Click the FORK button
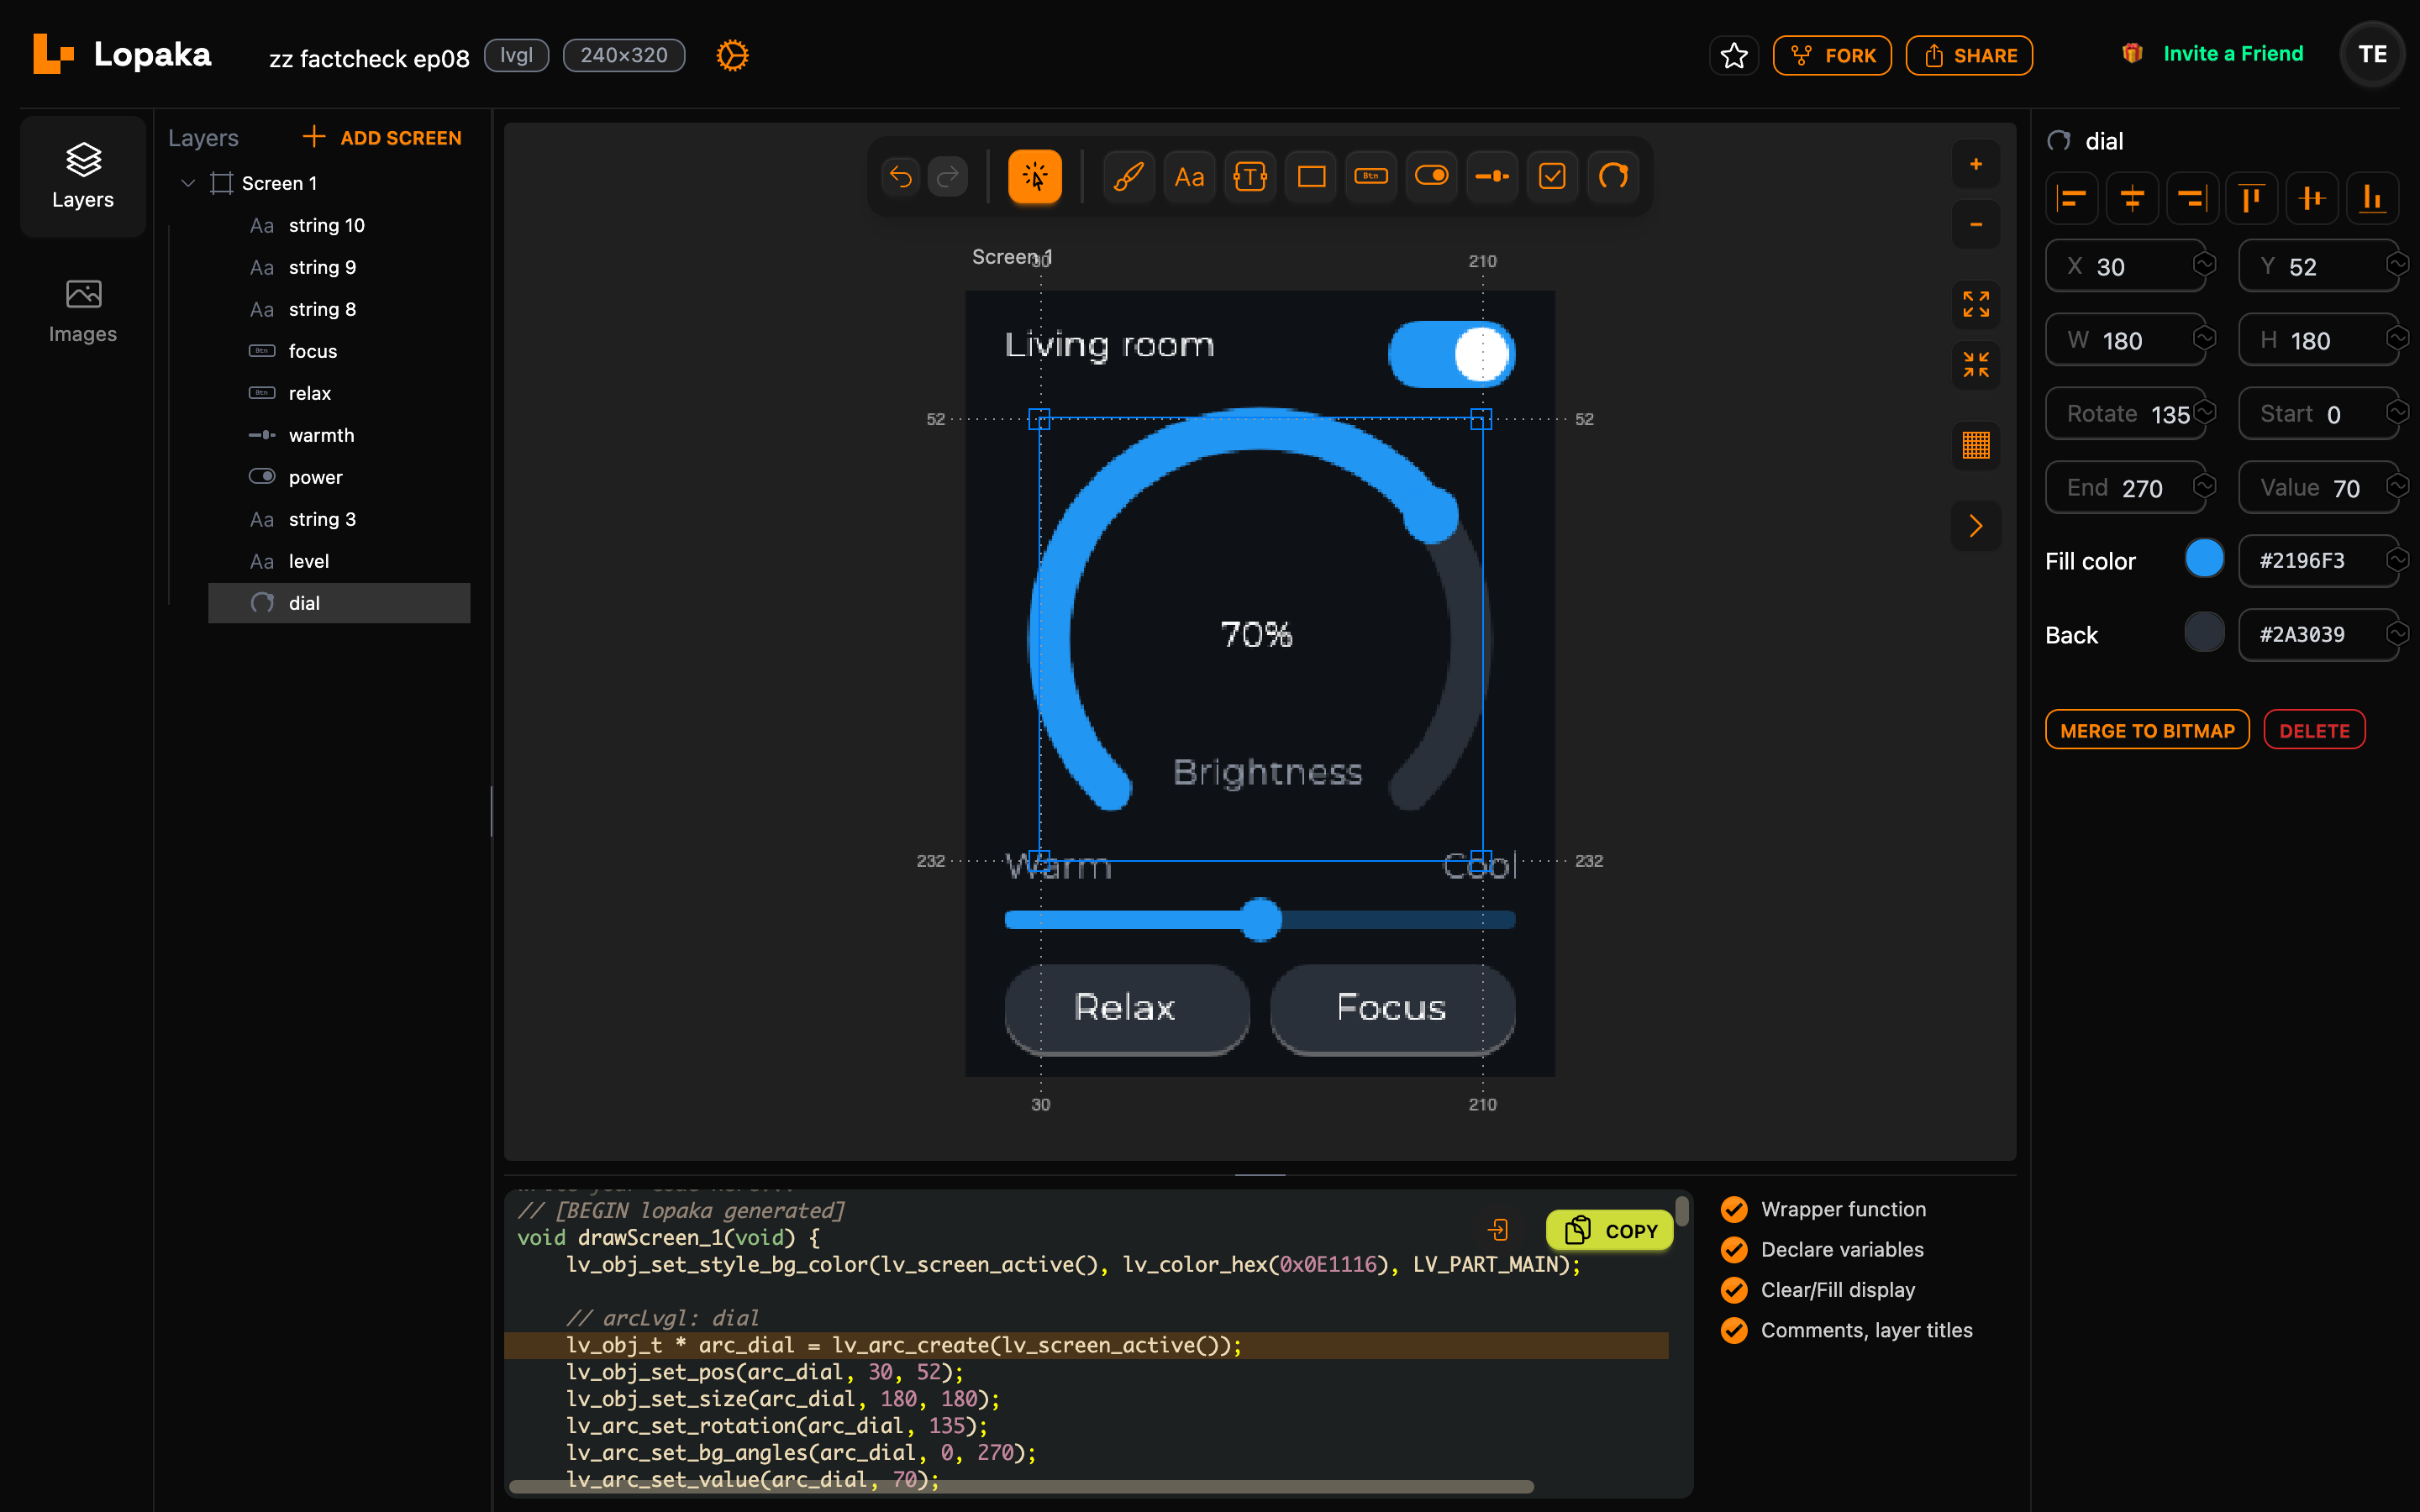The width and height of the screenshot is (2420, 1512). (1832, 55)
